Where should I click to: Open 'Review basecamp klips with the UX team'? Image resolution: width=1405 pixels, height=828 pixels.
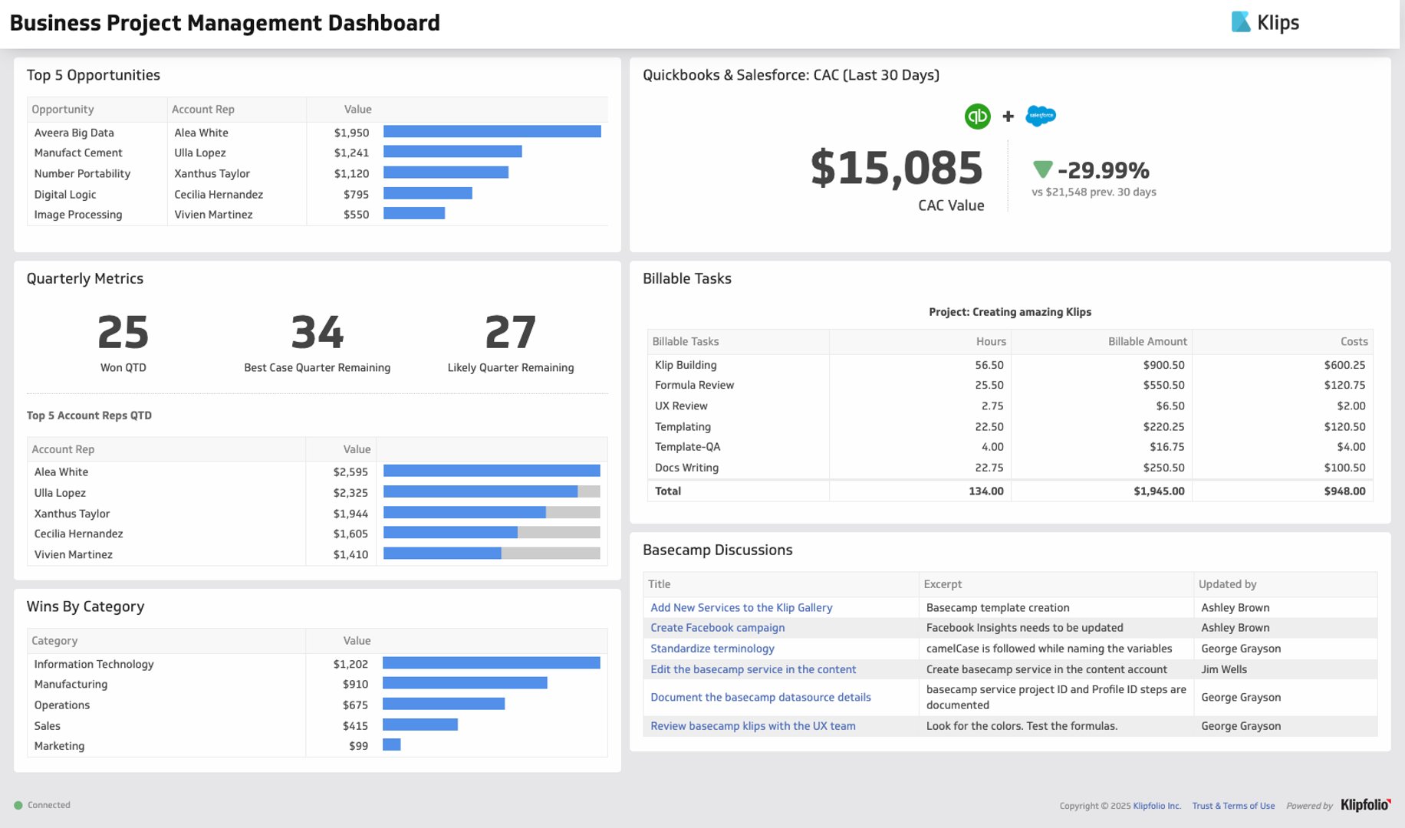[x=752, y=726]
